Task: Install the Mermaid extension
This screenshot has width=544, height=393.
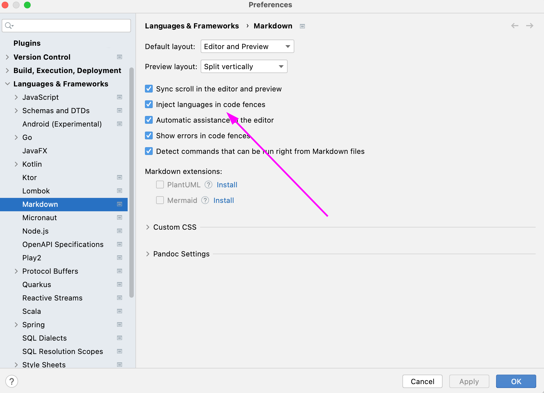Action: [224, 200]
